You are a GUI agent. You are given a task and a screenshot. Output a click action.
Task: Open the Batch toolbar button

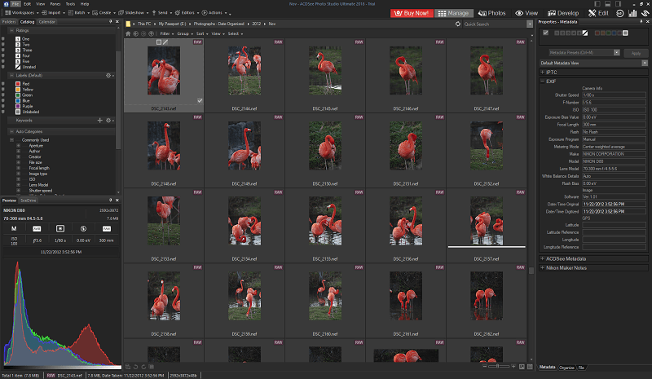point(78,12)
